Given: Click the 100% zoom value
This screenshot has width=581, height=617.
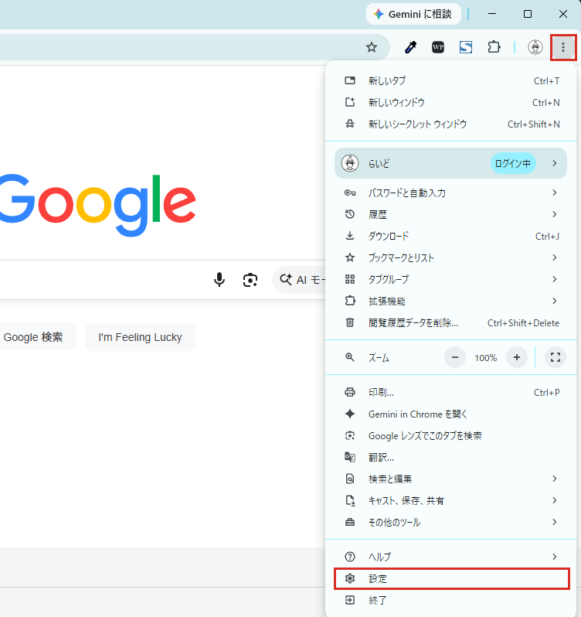Looking at the screenshot, I should coord(485,358).
